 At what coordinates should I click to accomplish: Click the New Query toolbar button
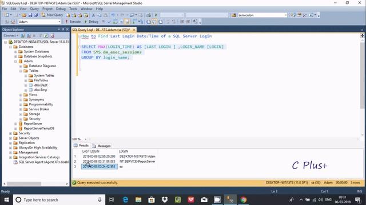click(x=52, y=15)
